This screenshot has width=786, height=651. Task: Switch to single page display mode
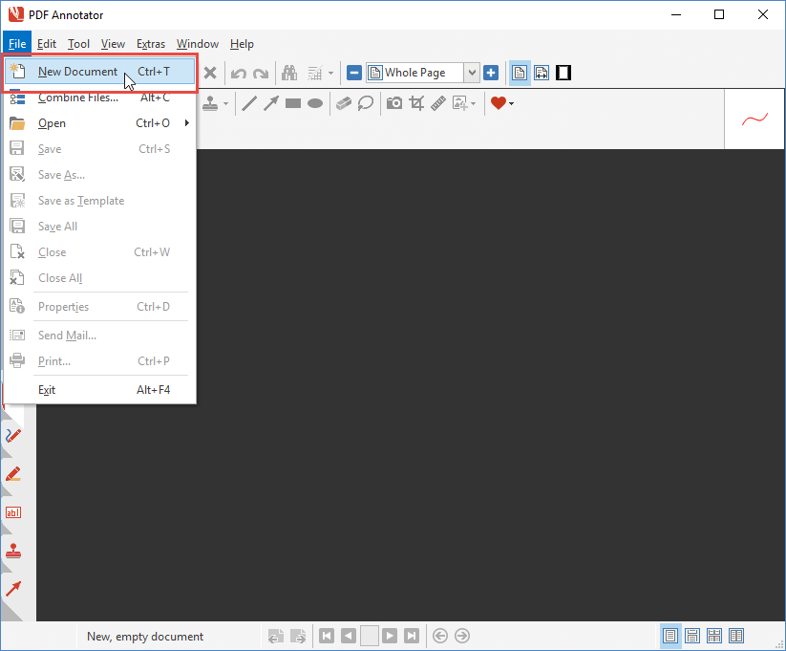[x=670, y=636]
